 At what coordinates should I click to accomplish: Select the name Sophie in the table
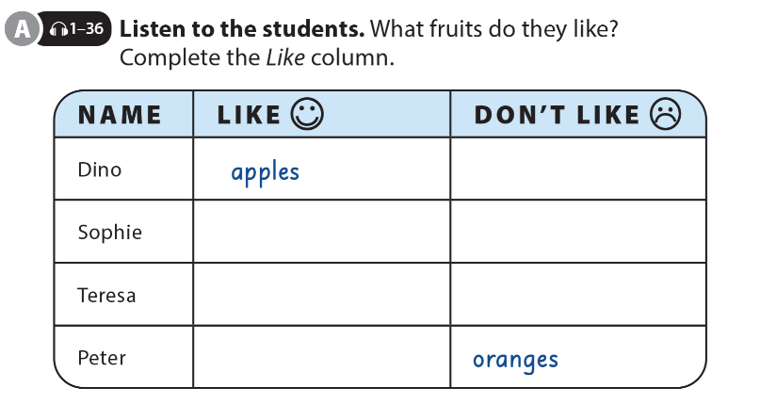(x=109, y=232)
